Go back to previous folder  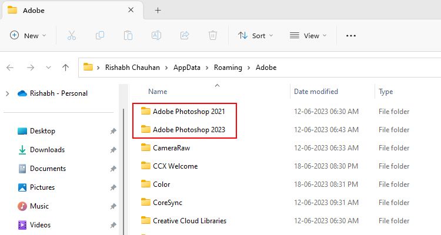[x=10, y=68]
